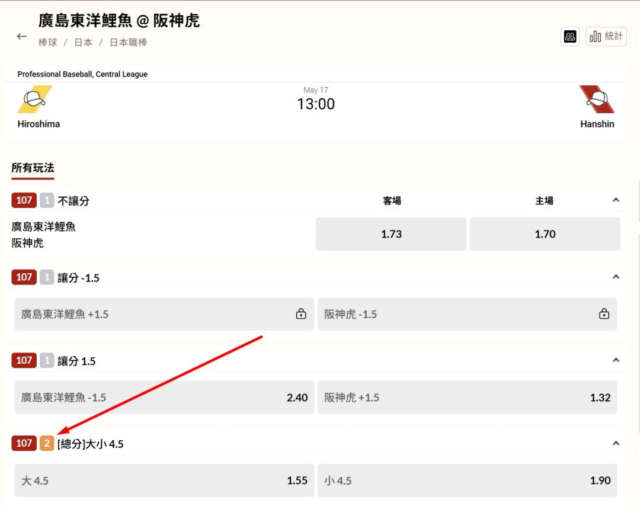Click the back arrow icon
This screenshot has height=506, width=640.
tap(22, 36)
